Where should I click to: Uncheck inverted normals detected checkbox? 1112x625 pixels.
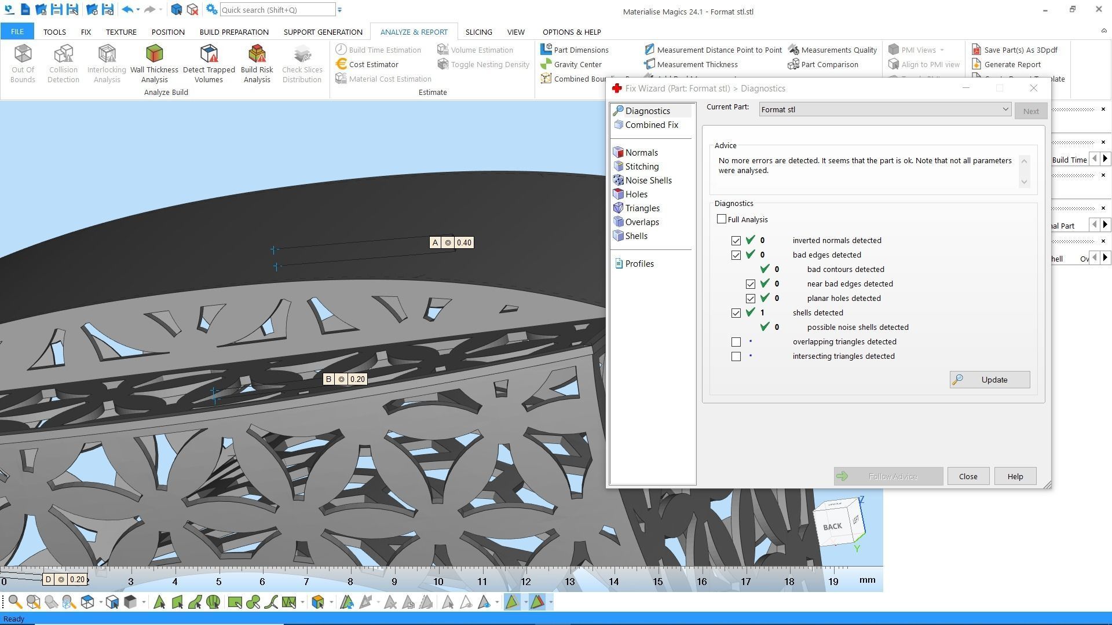(x=736, y=241)
